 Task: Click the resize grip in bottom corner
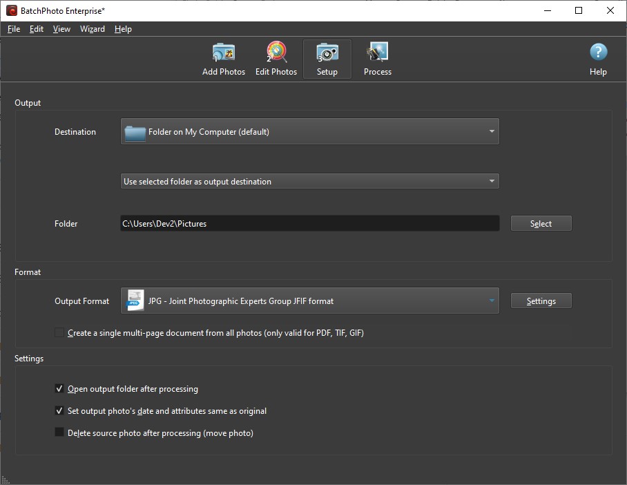pyautogui.click(x=6, y=480)
